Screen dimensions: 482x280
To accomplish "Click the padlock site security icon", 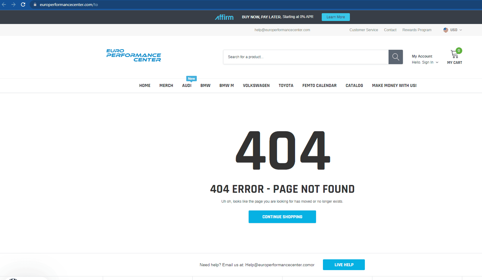I will pyautogui.click(x=35, y=4).
